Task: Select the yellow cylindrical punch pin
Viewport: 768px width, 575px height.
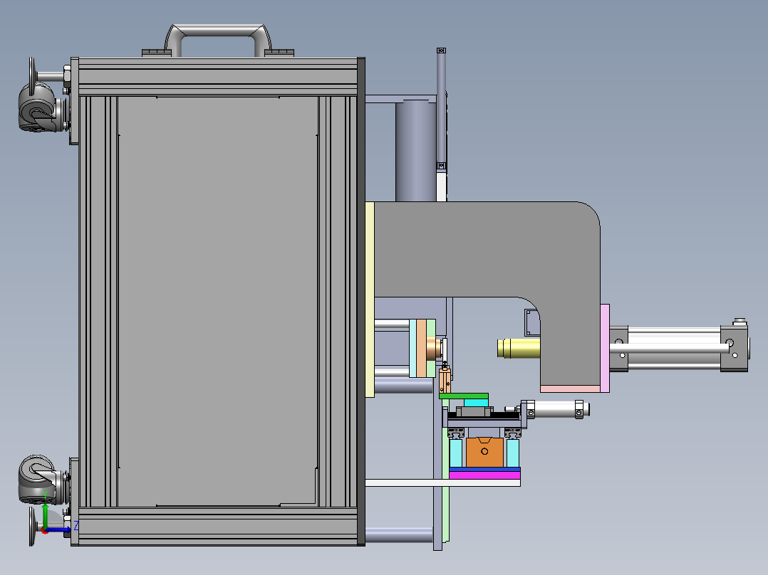Action: (519, 349)
